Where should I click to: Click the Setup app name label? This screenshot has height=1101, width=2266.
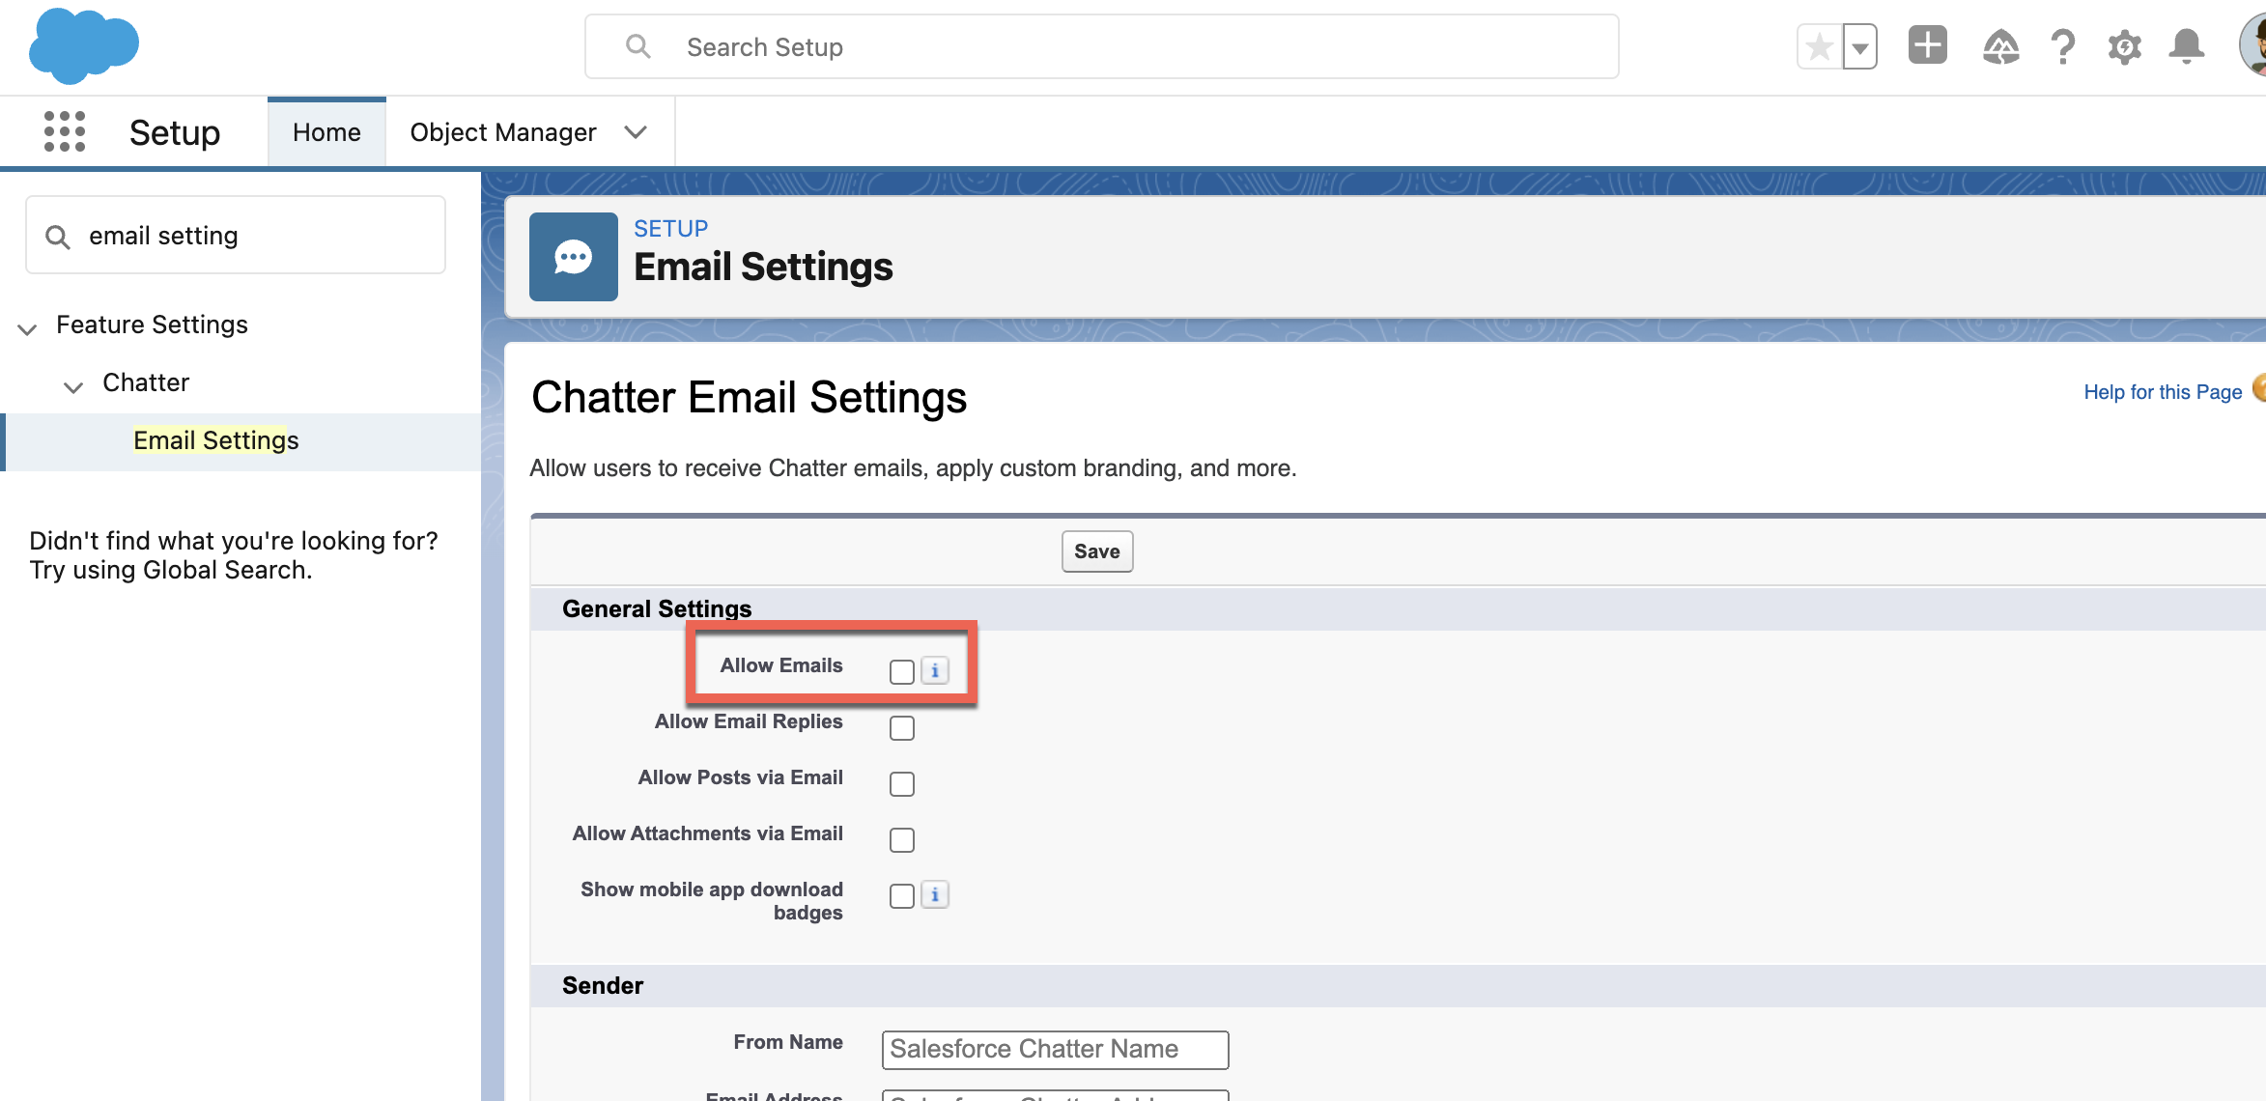[x=175, y=132]
